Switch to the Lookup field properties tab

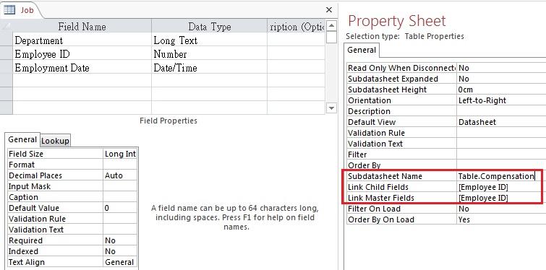[55, 141]
